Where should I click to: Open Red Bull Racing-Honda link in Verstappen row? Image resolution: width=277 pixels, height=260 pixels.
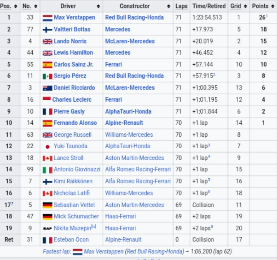click(134, 17)
